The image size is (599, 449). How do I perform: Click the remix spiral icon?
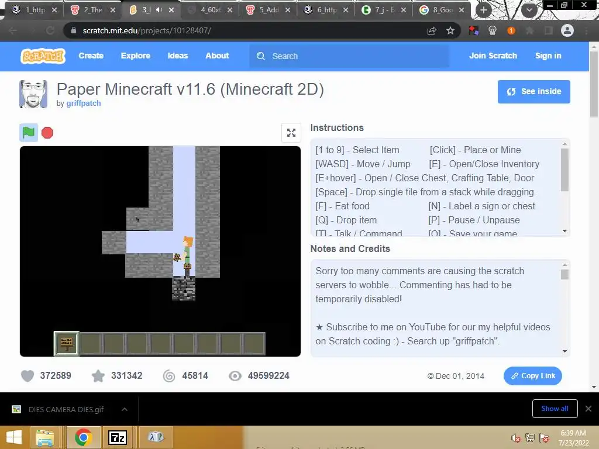click(x=169, y=376)
